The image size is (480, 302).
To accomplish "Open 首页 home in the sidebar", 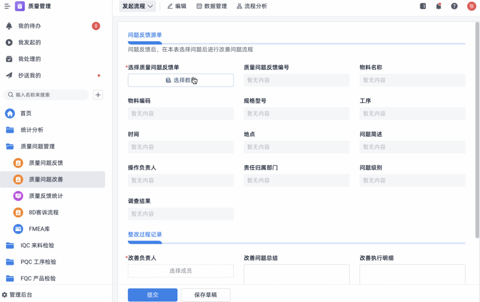I will coord(26,114).
